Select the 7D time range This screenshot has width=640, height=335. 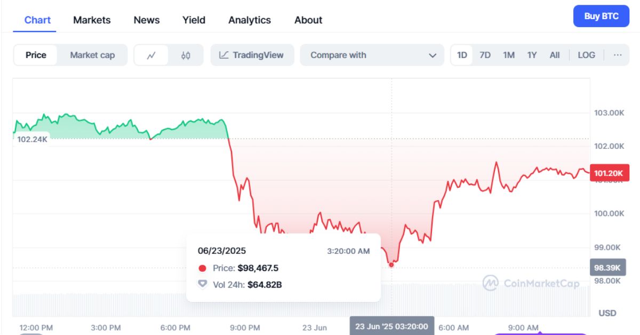point(485,55)
